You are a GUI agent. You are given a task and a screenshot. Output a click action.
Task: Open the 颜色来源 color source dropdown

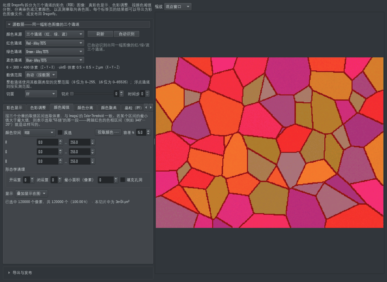coord(55,34)
